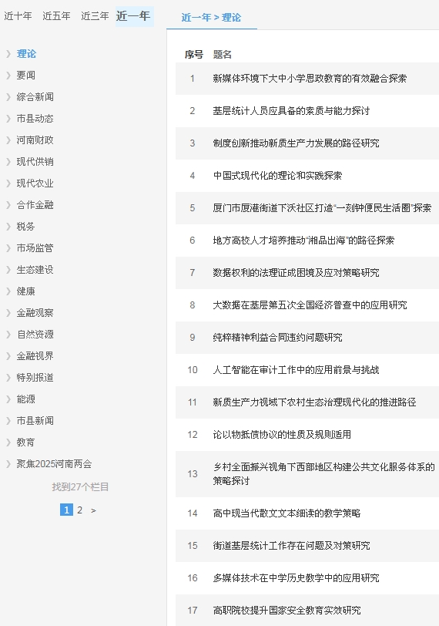The width and height of the screenshot is (439, 626).
Task: Expand the chevron beside 综合新闻
Action: [8, 96]
